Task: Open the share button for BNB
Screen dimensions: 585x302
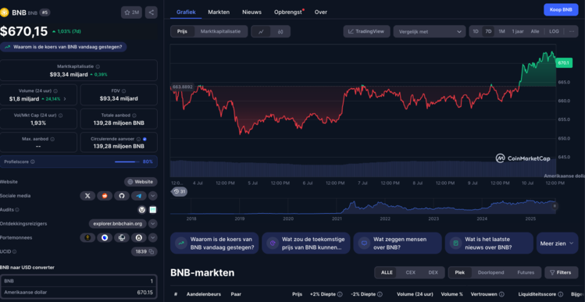Action: tap(151, 12)
